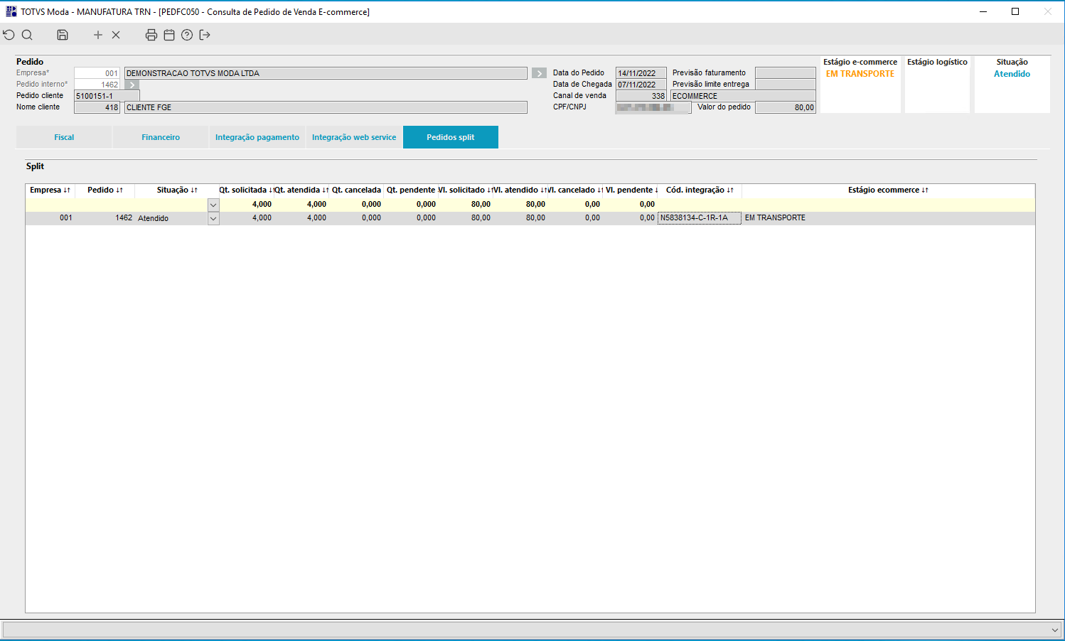
Task: Sort by Empresa column header
Action: (50, 190)
